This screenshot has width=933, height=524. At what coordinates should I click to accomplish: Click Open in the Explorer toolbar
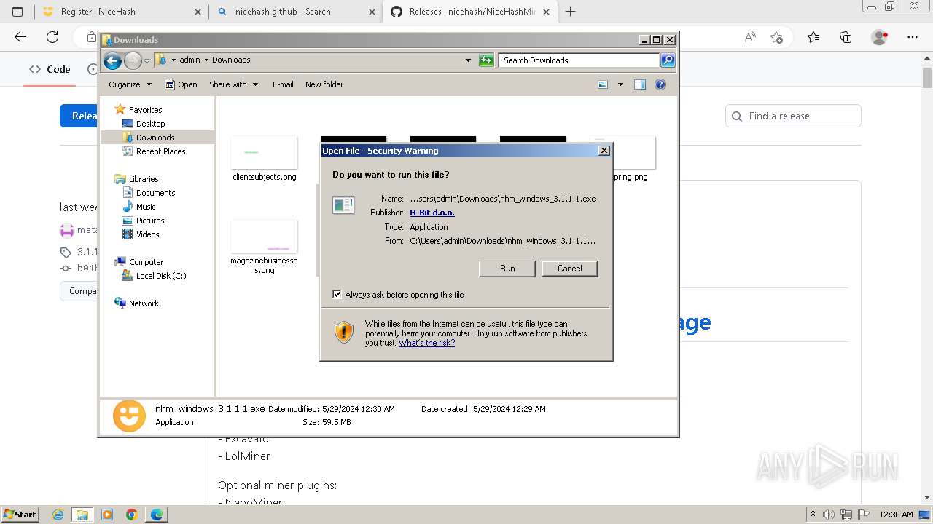pos(181,84)
